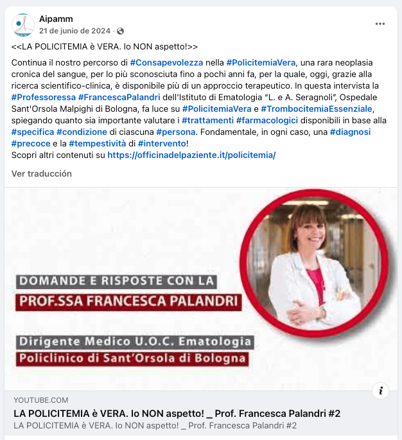
Task: Click the Aipamm profile picture
Action: pyautogui.click(x=22, y=24)
